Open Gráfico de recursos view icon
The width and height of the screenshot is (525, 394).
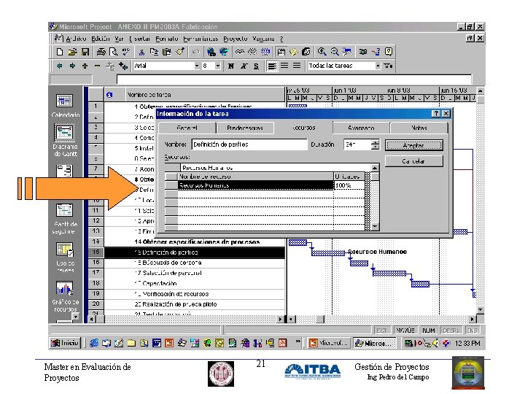[x=65, y=295]
